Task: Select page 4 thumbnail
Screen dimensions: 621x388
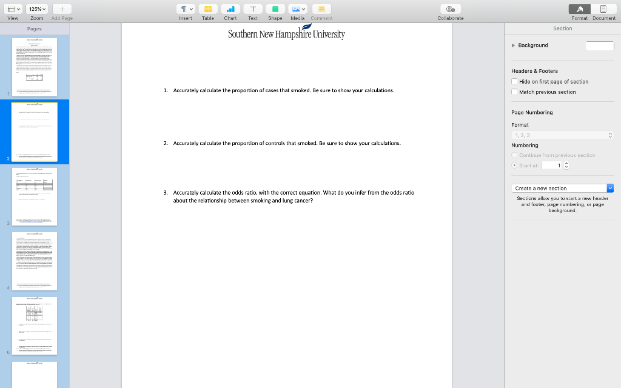Action: coord(35,261)
